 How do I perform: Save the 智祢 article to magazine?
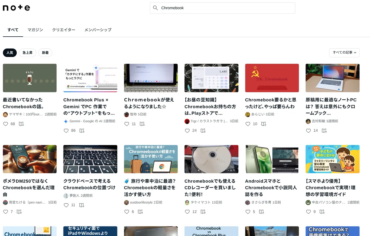click(x=142, y=124)
